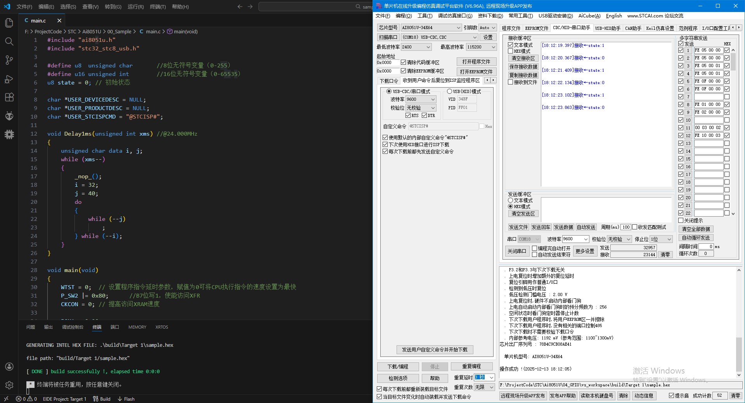Viewport: 745px width, 403px height.
Task: Select USB (HID) mode radio button
Action: coord(449,91)
